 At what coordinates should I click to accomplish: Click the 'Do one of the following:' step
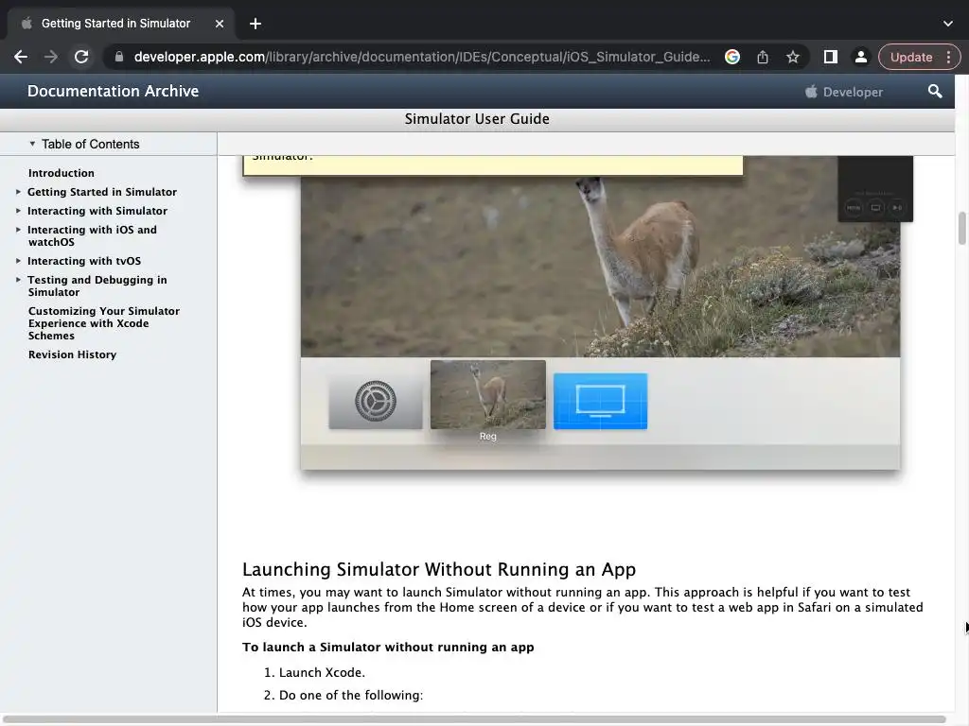351,695
